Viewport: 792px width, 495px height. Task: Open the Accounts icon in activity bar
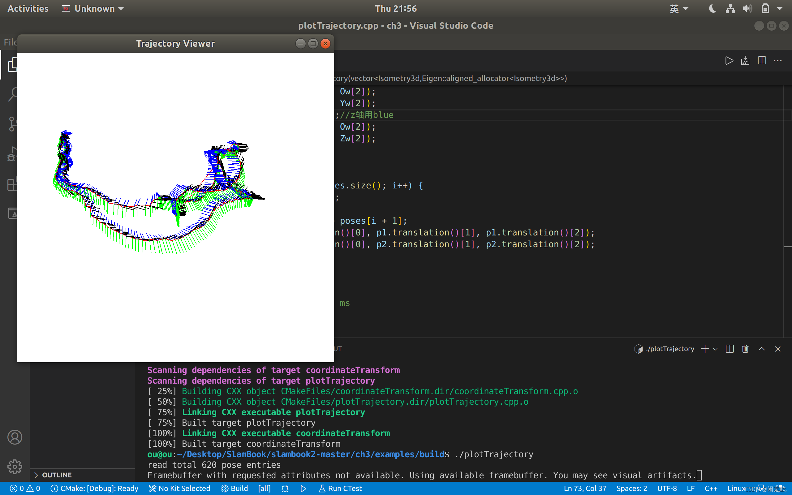click(x=15, y=437)
